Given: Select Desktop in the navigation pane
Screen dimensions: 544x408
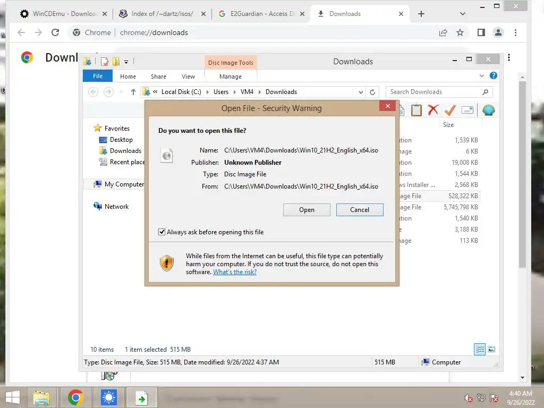Looking at the screenshot, I should pos(121,140).
